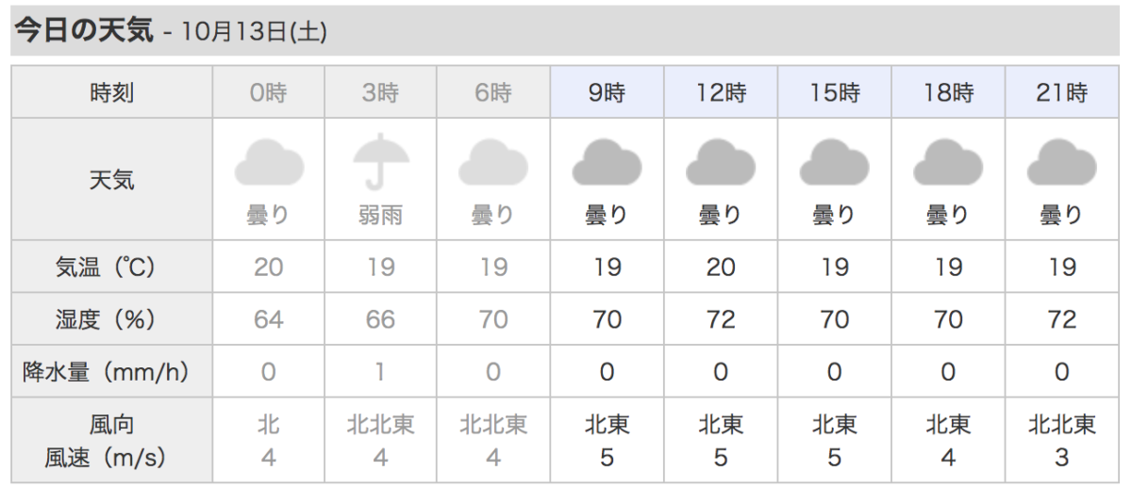Click the 北 wind direction at 0時
The width and height of the screenshot is (1132, 487).
click(x=269, y=425)
